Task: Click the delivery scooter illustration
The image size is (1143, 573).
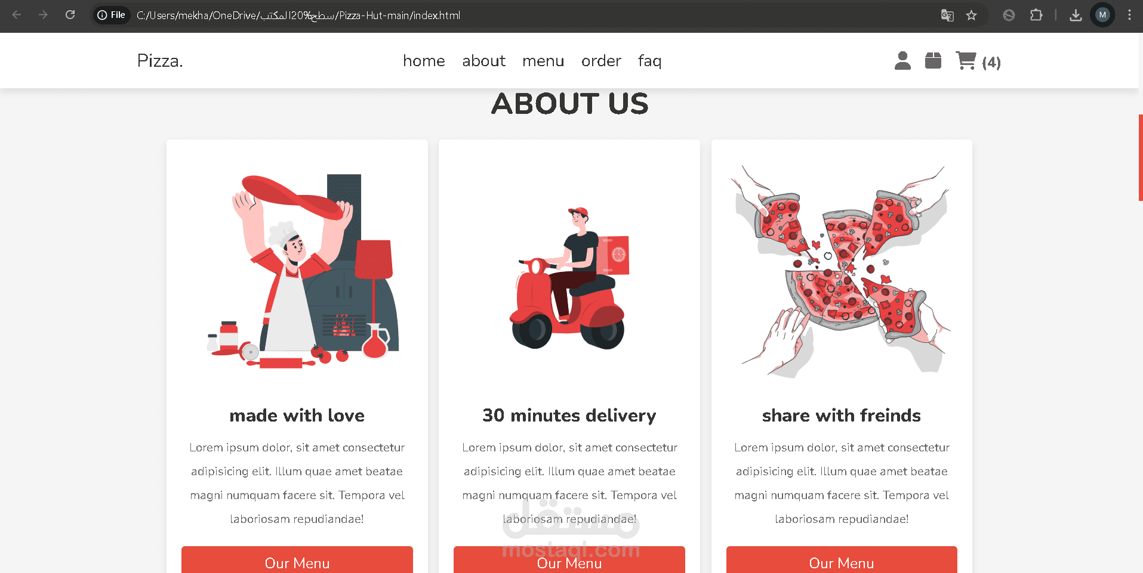Action: tap(569, 278)
